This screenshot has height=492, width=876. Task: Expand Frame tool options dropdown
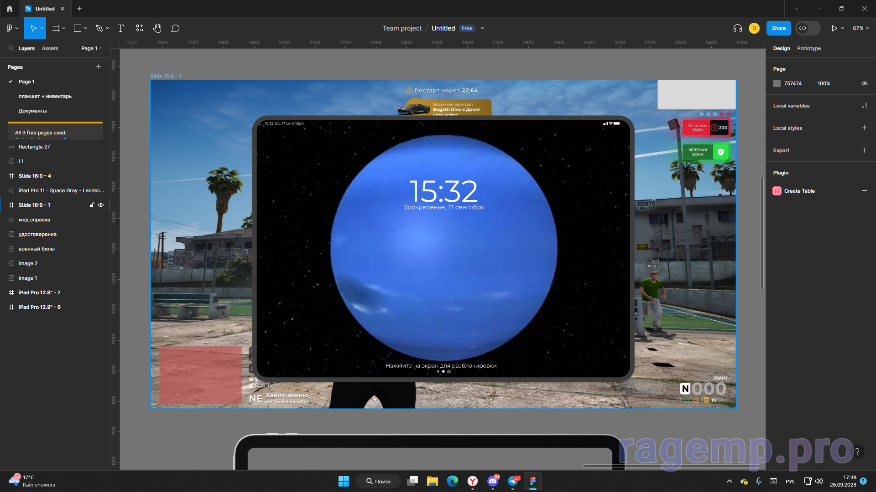tap(64, 28)
